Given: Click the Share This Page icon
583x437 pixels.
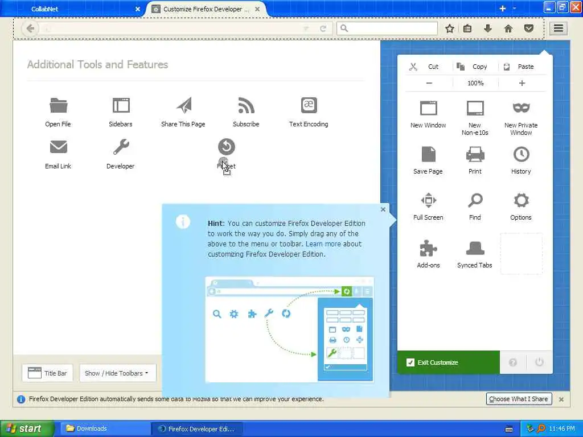Looking at the screenshot, I should click(x=184, y=105).
